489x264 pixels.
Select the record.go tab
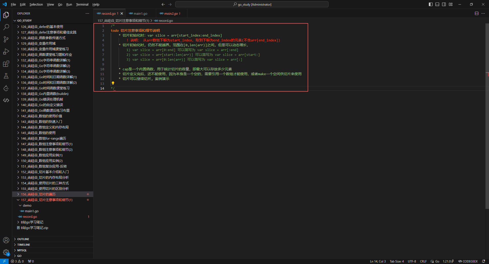[x=110, y=13]
